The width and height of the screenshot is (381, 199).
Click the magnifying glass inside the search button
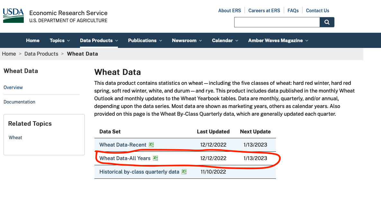click(327, 22)
